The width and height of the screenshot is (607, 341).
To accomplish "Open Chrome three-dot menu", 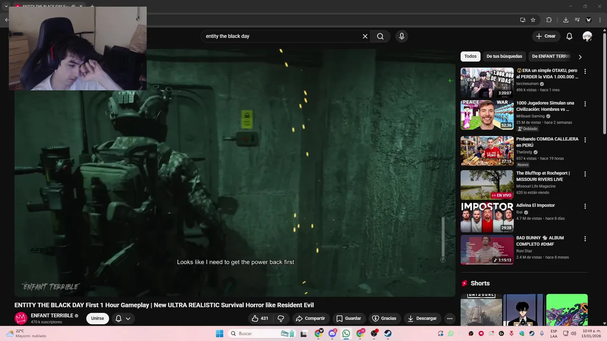I will pyautogui.click(x=600, y=20).
